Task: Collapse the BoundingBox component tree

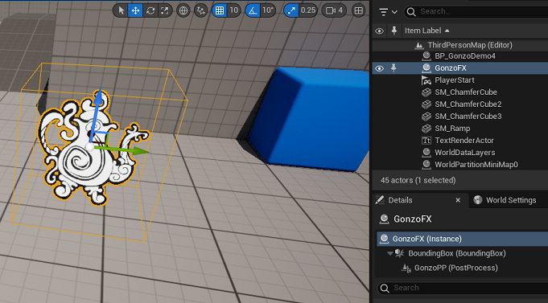Action: (x=389, y=253)
